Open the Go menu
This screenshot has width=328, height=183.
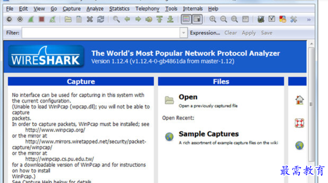point(54,9)
